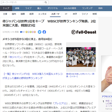
Task: Click the reaction emoji faces row
Action: 31,32
